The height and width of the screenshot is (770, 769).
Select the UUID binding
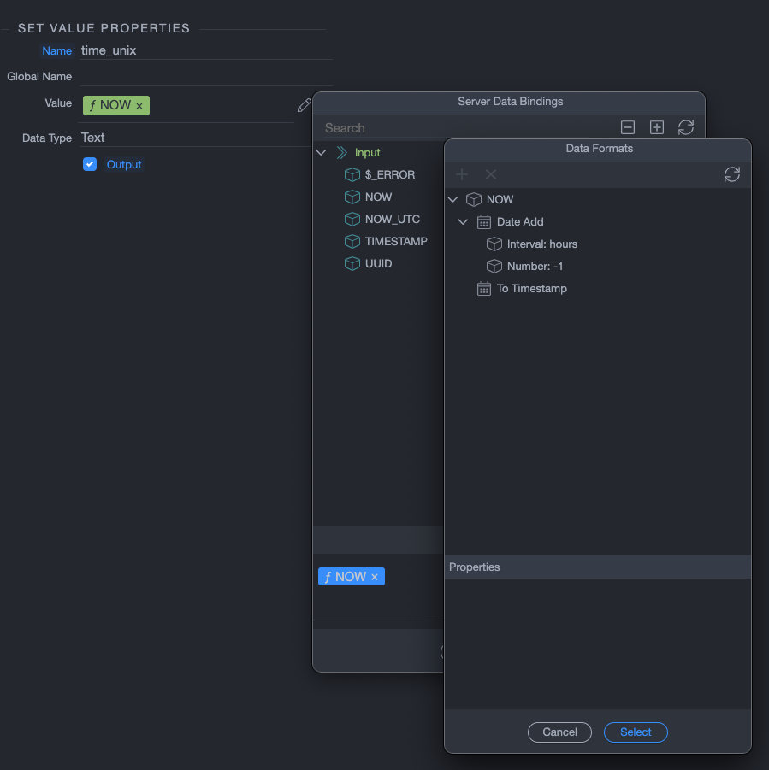[x=378, y=264]
